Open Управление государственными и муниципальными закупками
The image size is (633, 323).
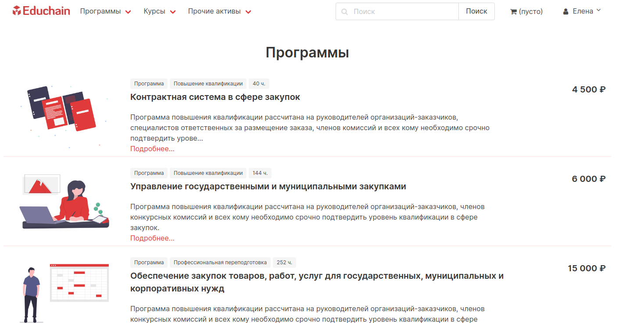[x=268, y=186]
